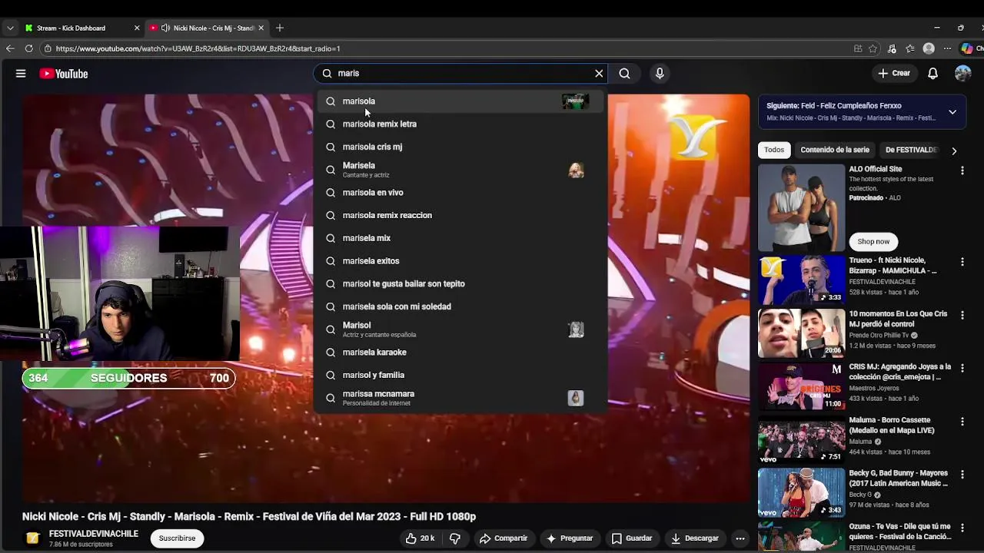Select 'marisela sola con mi soledad'

coord(460,306)
